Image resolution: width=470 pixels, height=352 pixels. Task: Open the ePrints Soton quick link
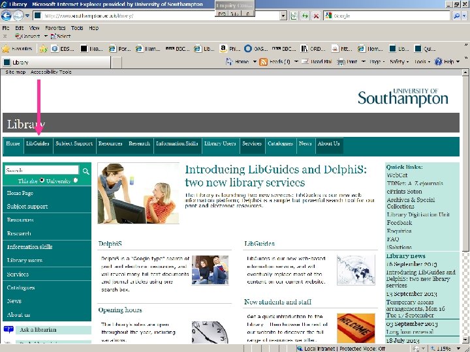pyautogui.click(x=404, y=191)
